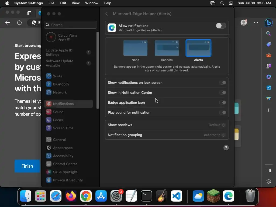Launch Safari from the Dock

click(56, 196)
